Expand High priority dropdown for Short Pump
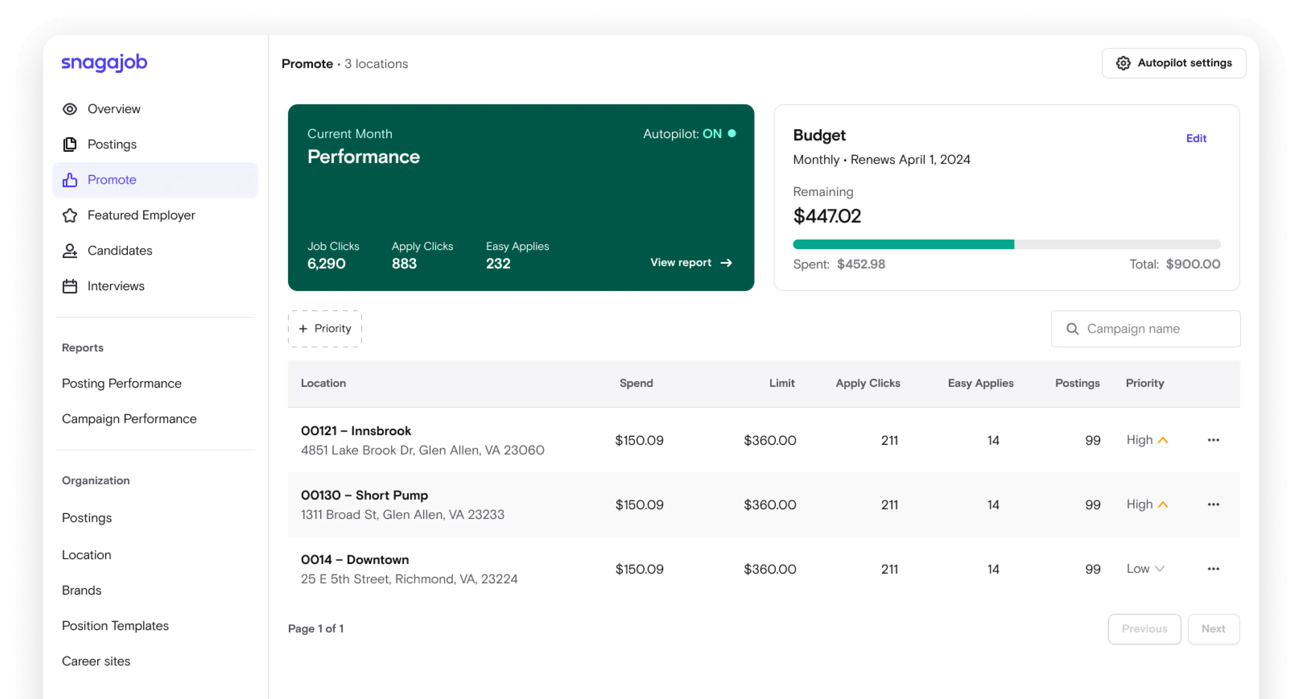The height and width of the screenshot is (699, 1302). point(1147,504)
